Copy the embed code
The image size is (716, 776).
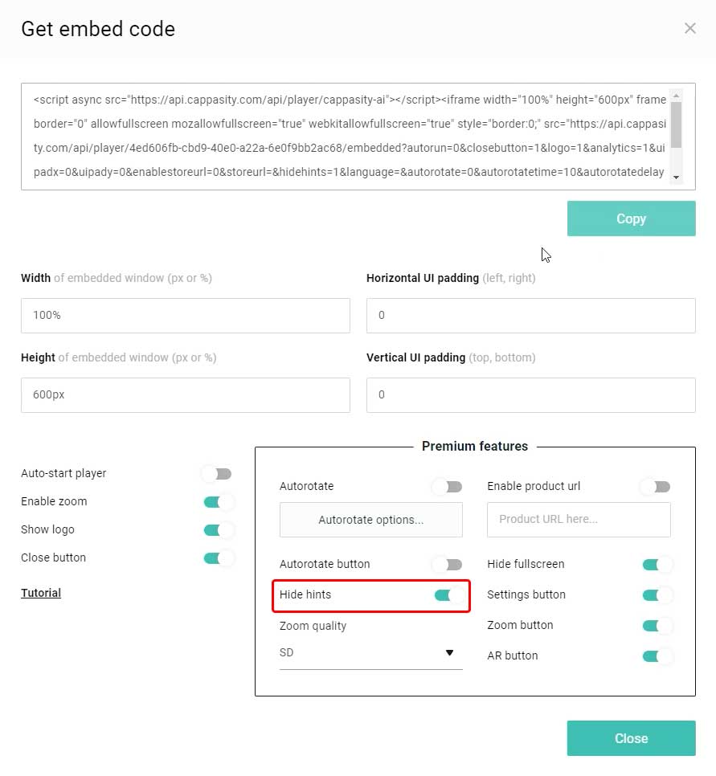click(x=631, y=219)
